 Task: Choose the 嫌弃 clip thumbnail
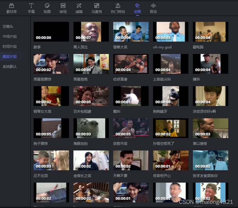(211, 64)
